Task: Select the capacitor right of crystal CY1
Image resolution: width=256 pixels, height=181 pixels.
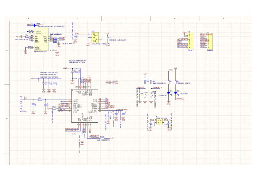Action: point(168,124)
